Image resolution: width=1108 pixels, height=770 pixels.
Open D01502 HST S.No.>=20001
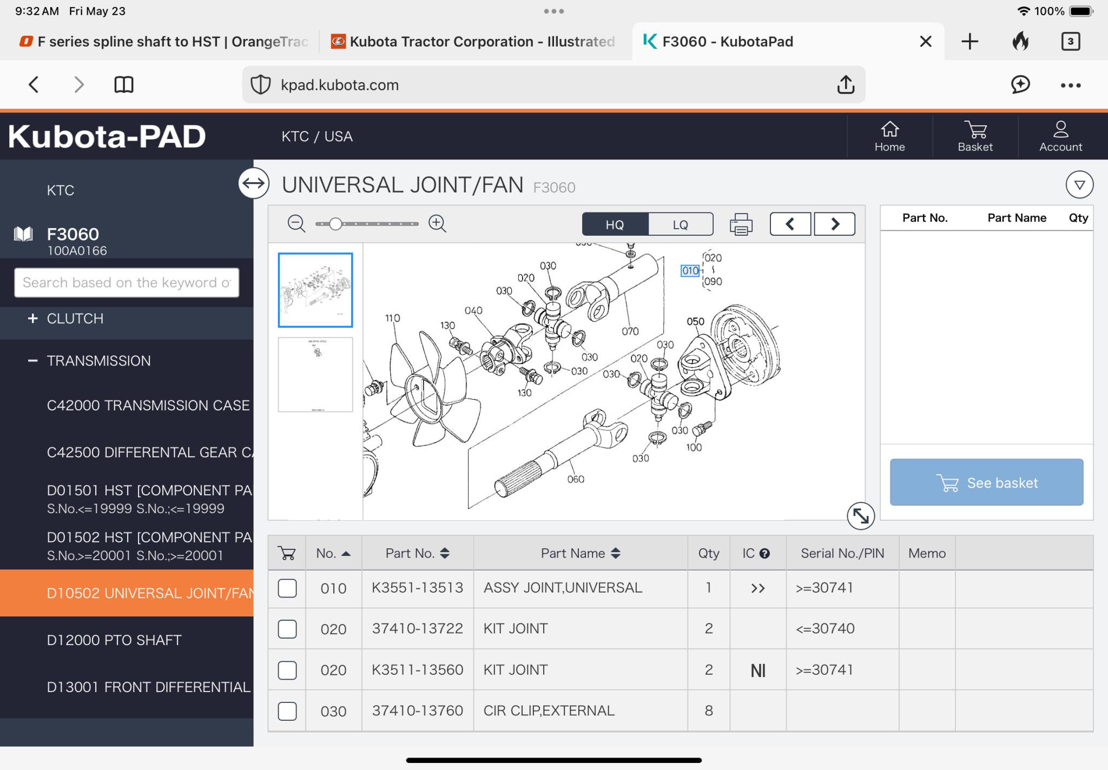pos(150,546)
